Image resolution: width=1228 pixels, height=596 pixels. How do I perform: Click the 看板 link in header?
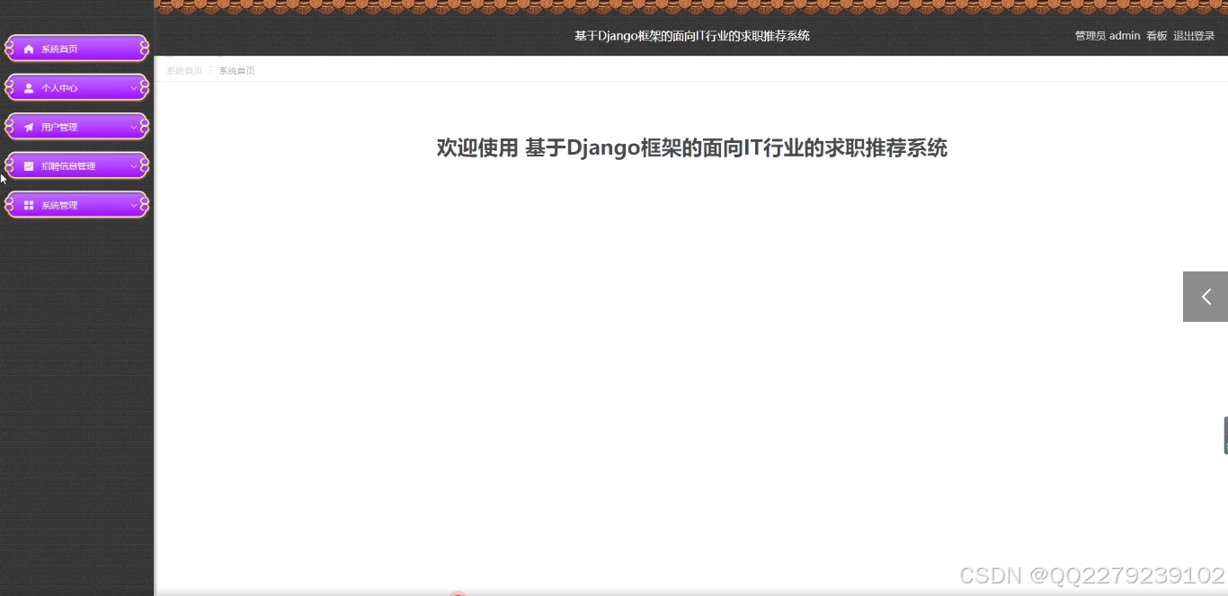point(1156,36)
